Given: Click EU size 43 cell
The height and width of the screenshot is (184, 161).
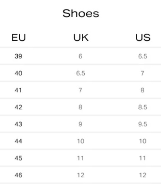Looking at the screenshot, I should 18,124.
